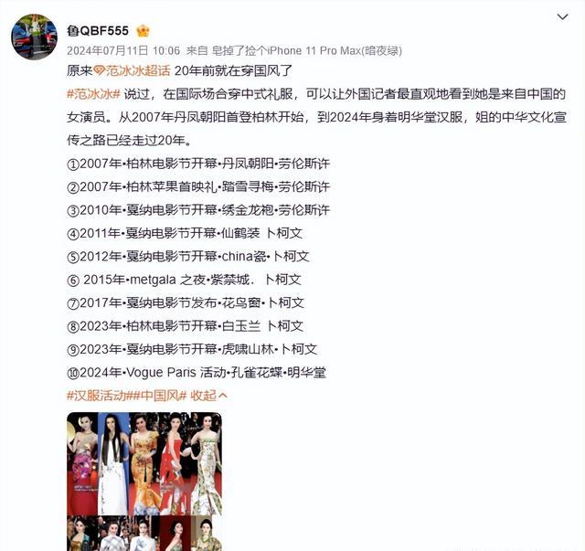585x551 pixels.
Task: Click the crown badge beside username
Action: click(x=143, y=31)
